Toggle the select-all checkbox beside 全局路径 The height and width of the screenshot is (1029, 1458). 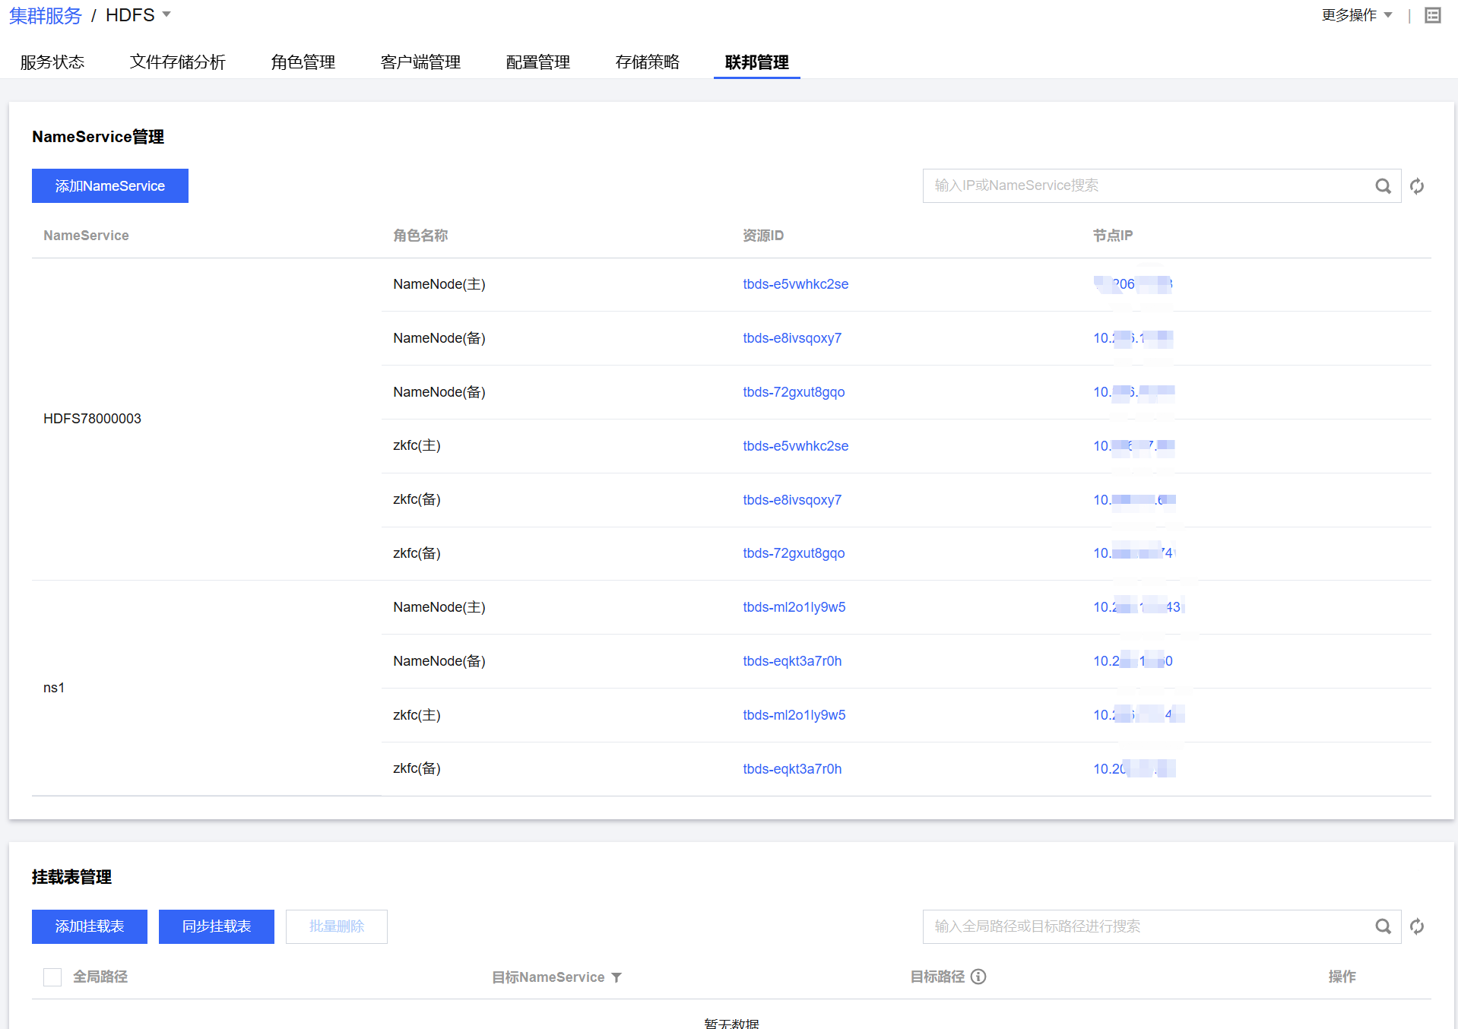[x=52, y=977]
